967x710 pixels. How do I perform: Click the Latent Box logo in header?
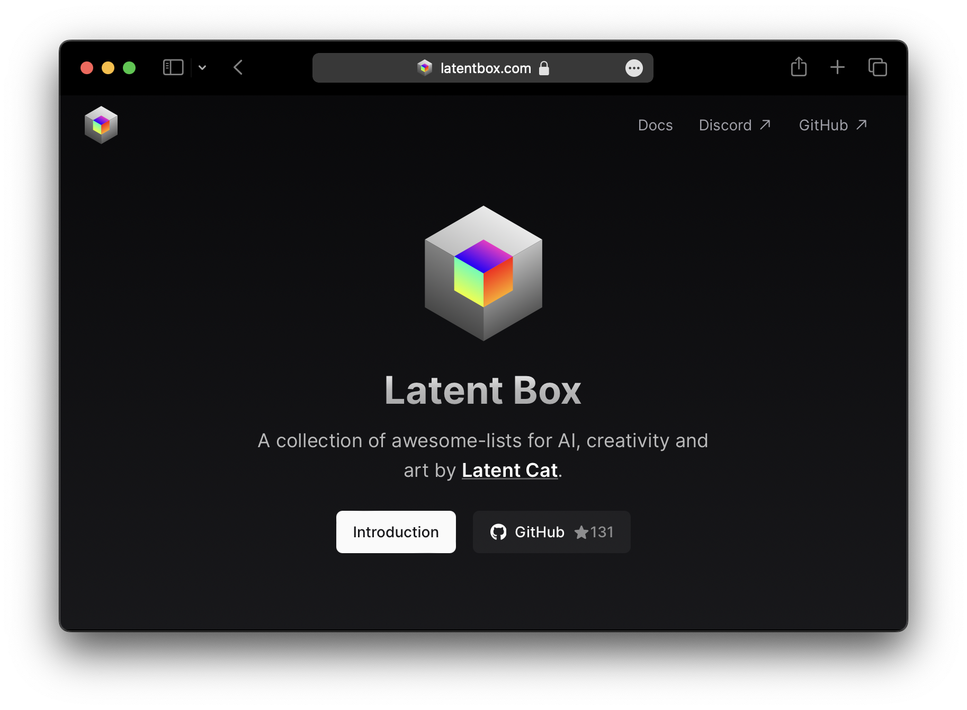click(101, 125)
